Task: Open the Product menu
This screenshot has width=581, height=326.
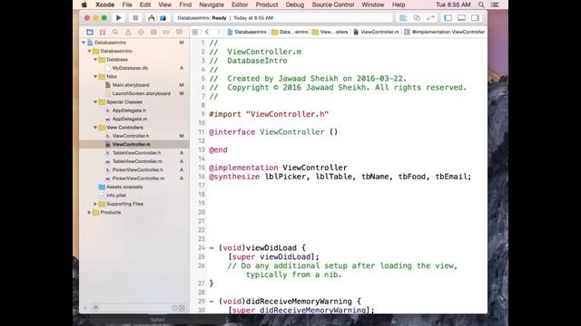Action: point(267,5)
